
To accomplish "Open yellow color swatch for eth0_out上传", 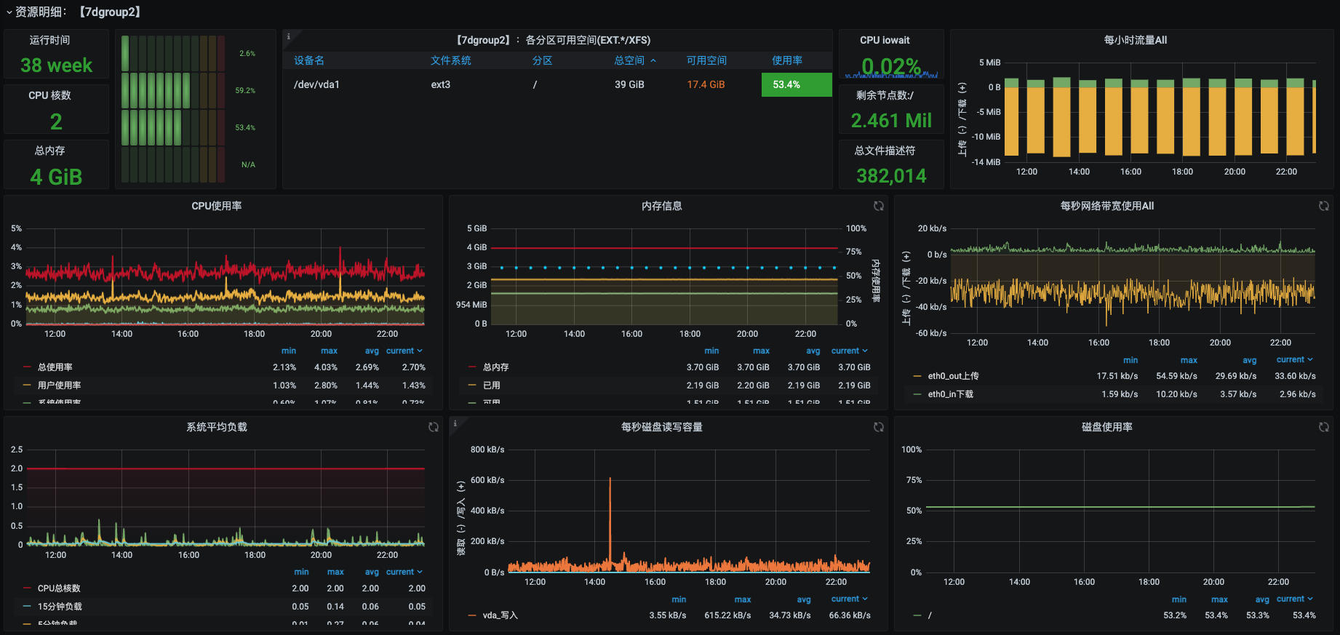I will tap(917, 376).
